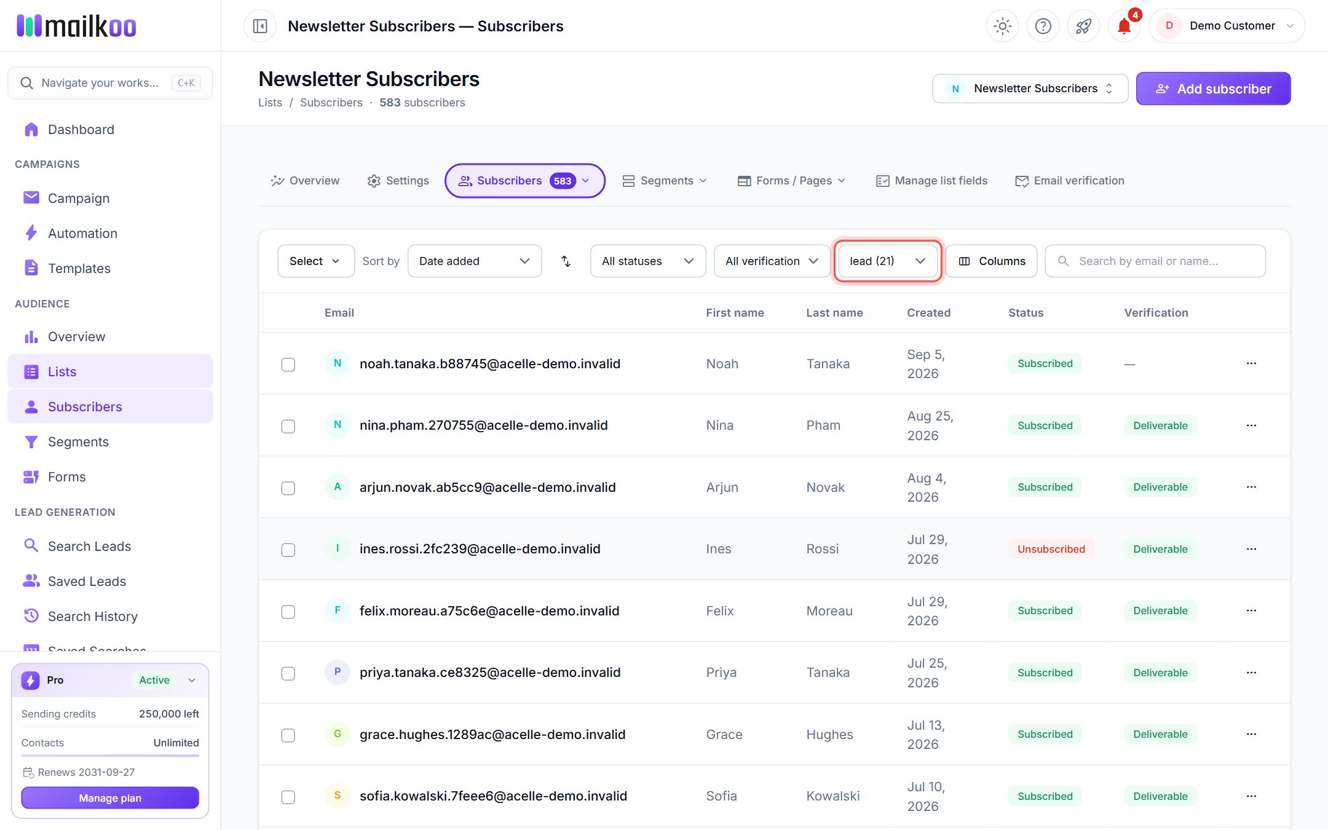Click the Manage plan button
The image size is (1328, 830).
click(110, 798)
